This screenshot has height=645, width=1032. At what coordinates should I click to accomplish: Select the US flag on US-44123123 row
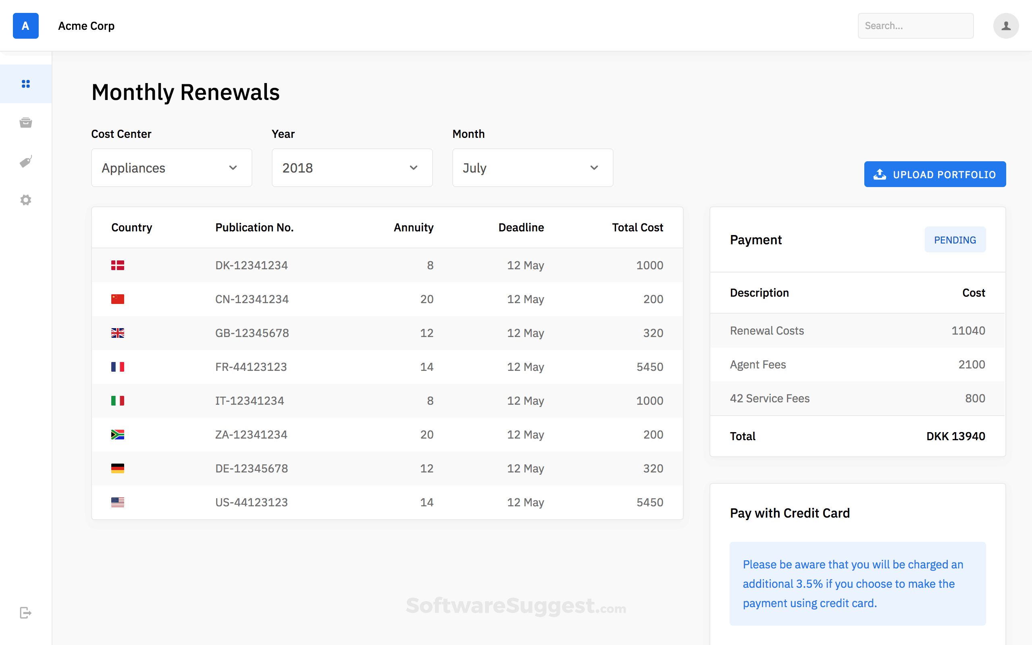[118, 502]
